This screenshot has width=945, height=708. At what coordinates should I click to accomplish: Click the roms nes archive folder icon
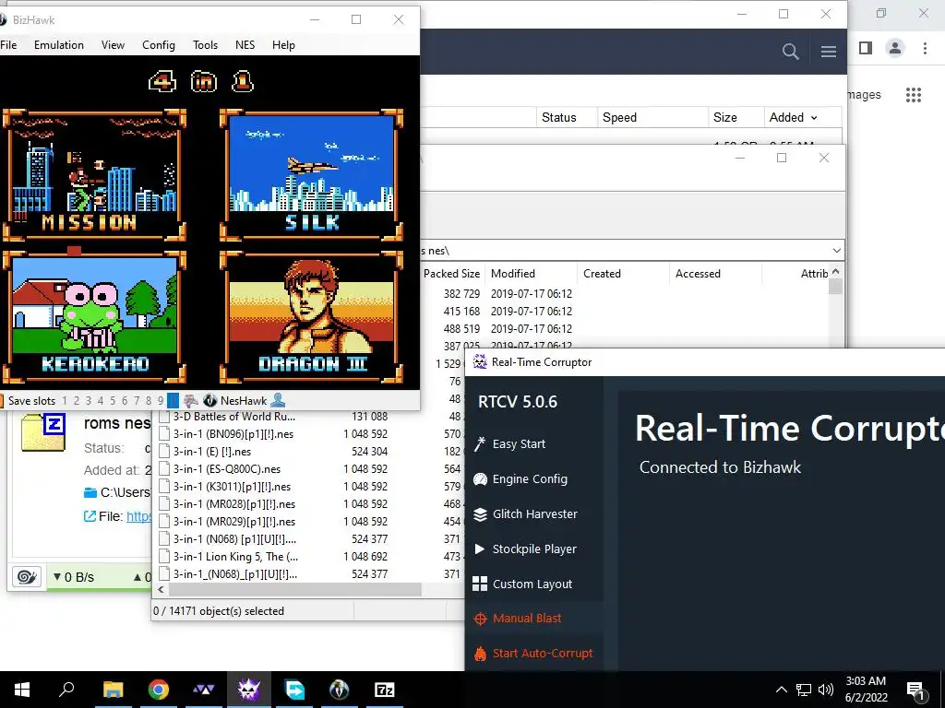[x=43, y=432]
